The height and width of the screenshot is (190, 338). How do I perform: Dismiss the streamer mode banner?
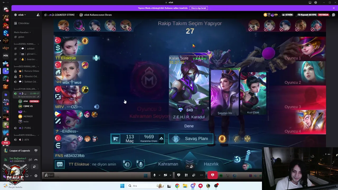point(334,8)
